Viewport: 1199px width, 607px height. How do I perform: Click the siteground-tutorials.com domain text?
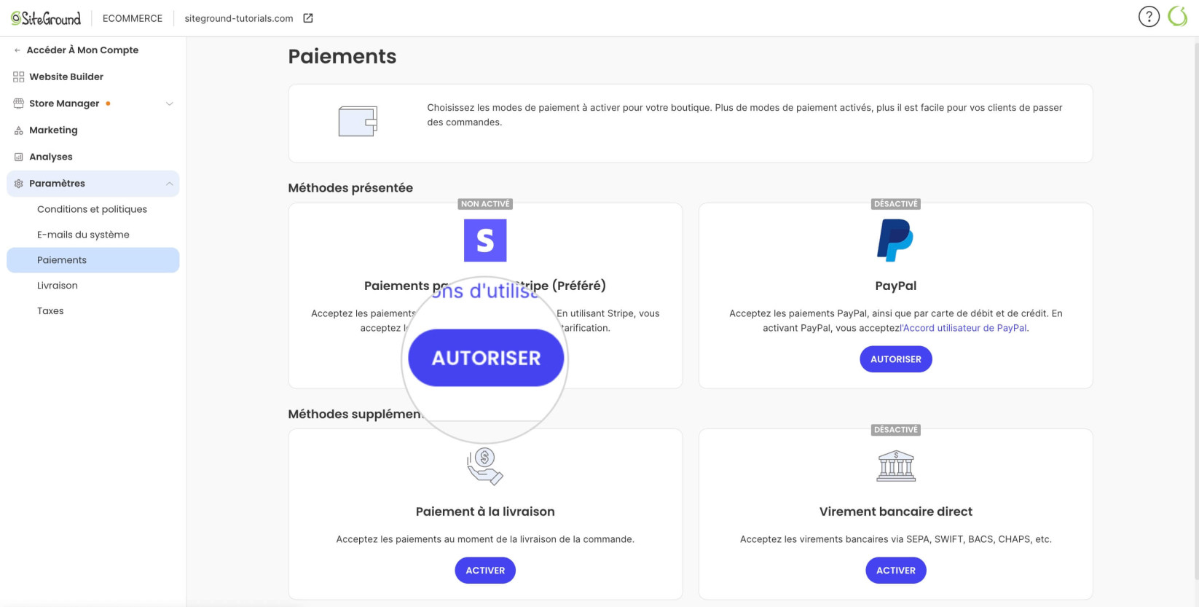(239, 18)
